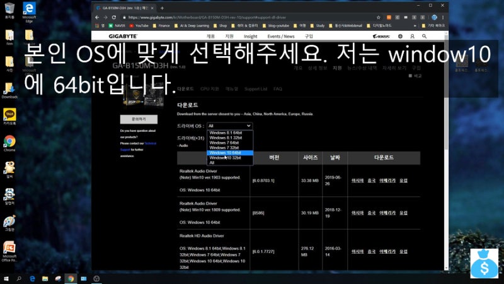Open the 제품 menu in Gigabyte header
The image size is (504, 284).
210,37
